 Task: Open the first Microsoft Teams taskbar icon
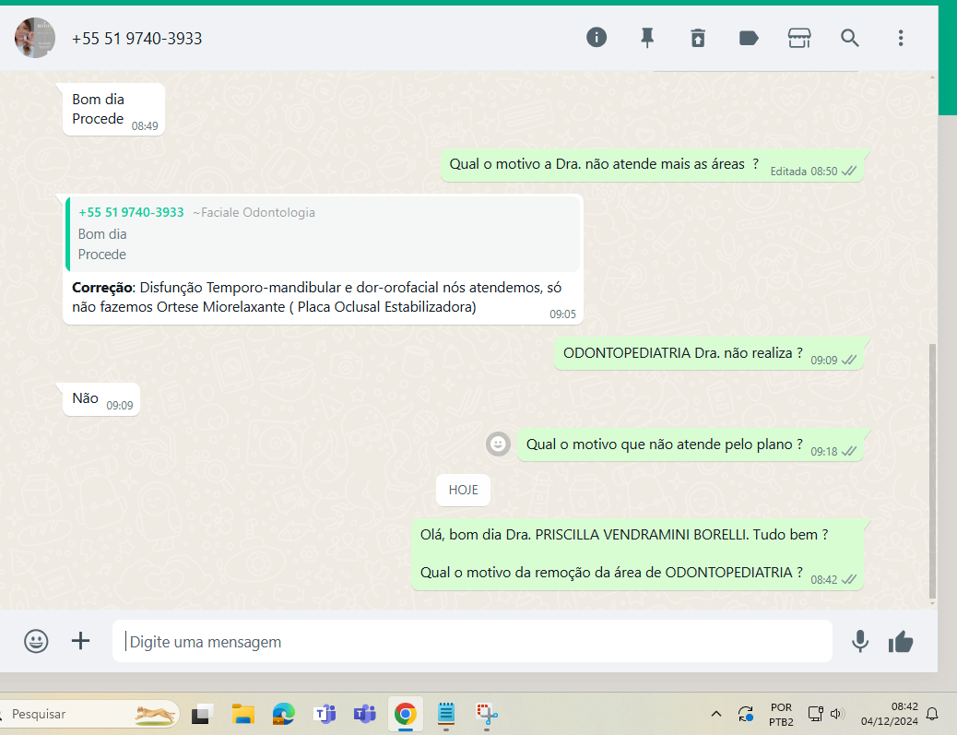pyautogui.click(x=325, y=714)
